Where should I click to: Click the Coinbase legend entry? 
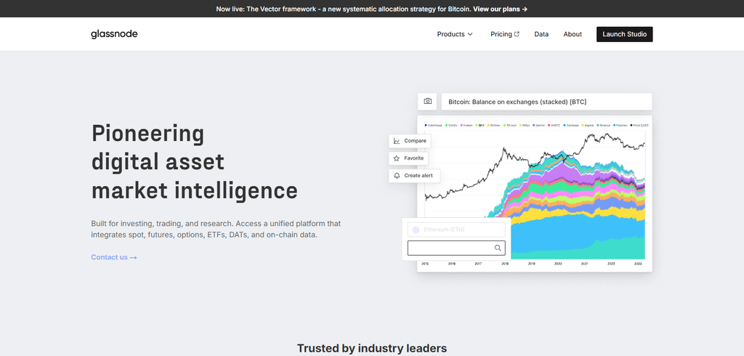click(x=571, y=125)
